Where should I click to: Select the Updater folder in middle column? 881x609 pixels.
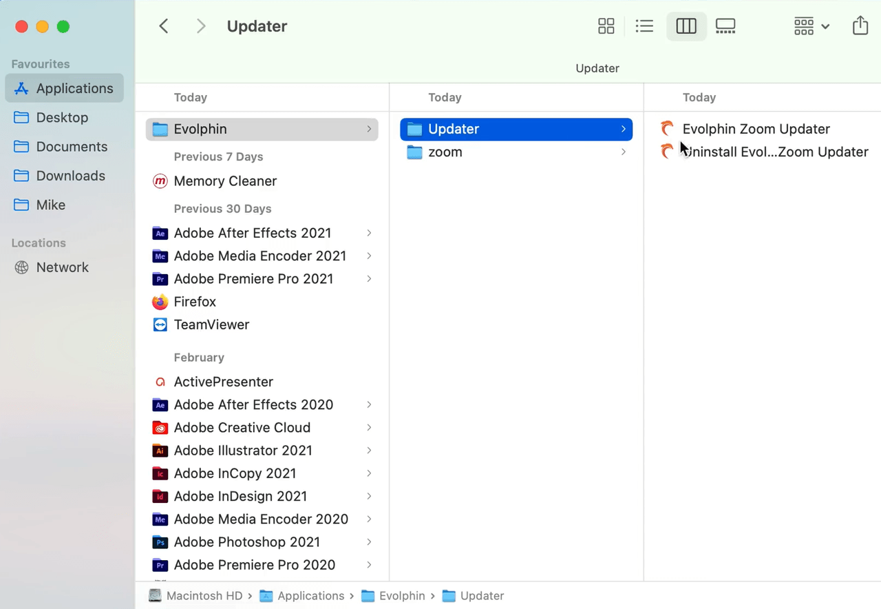[516, 129]
